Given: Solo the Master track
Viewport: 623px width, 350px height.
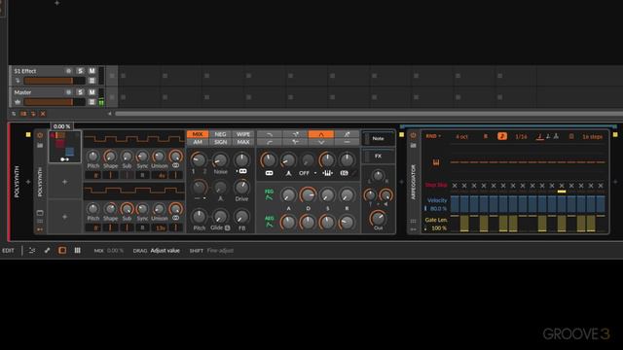Looking at the screenshot, I should click(x=80, y=92).
